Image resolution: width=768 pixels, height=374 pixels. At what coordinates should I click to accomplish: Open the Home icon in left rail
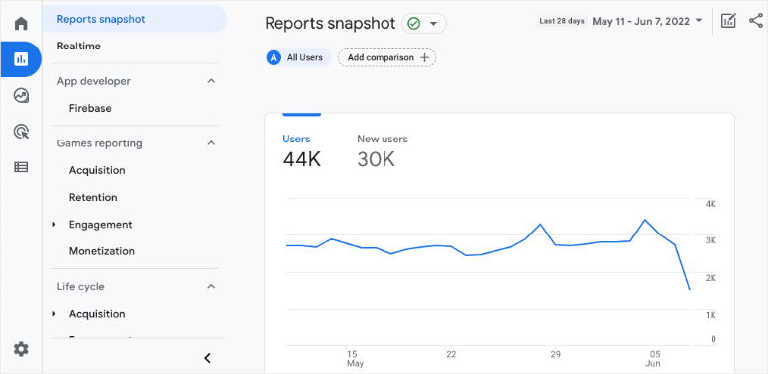21,24
